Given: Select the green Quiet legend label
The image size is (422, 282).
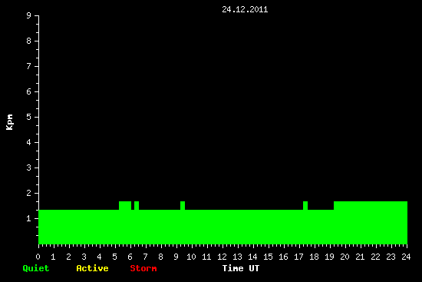Looking at the screenshot, I should click(36, 268).
